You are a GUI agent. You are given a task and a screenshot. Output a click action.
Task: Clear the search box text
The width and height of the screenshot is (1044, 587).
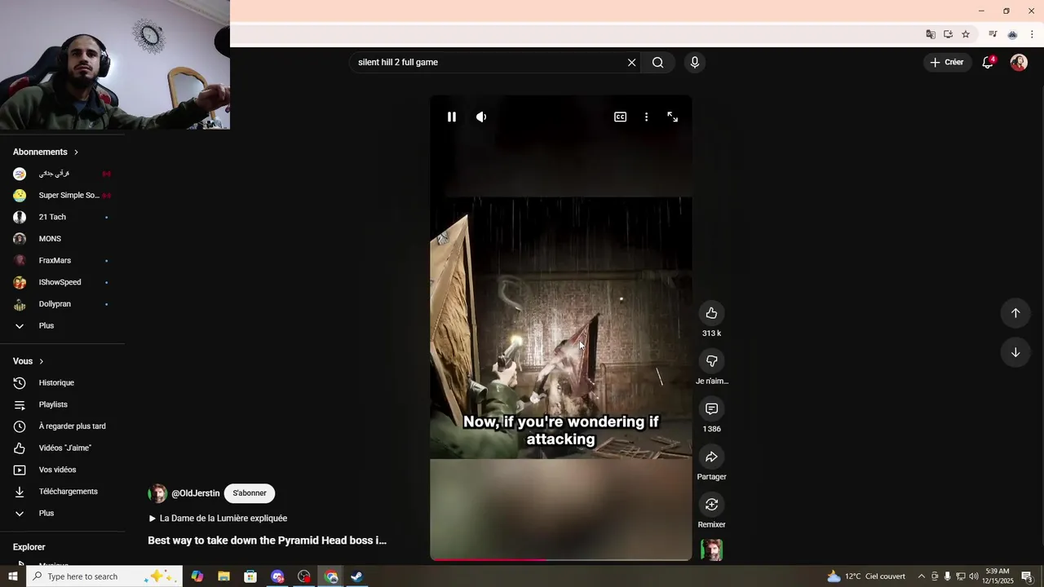(631, 62)
